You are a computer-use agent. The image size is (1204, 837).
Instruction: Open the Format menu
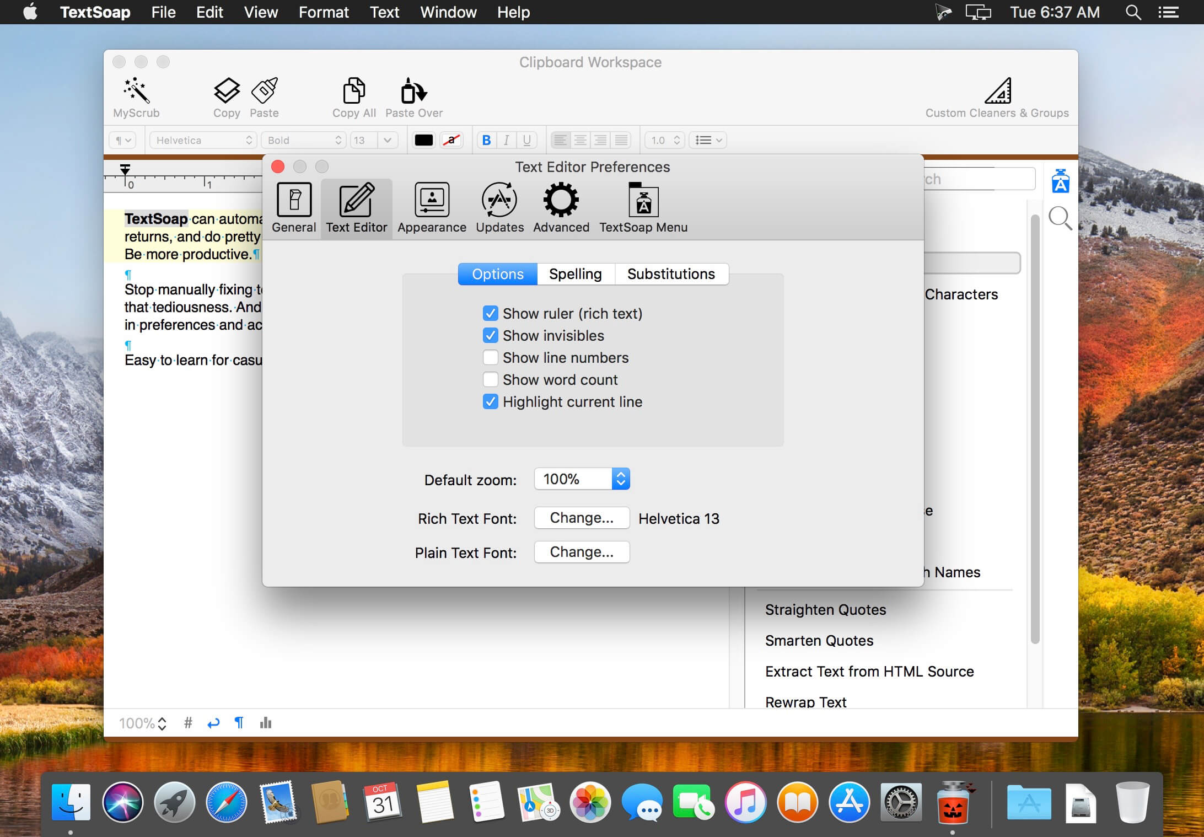[x=323, y=12]
